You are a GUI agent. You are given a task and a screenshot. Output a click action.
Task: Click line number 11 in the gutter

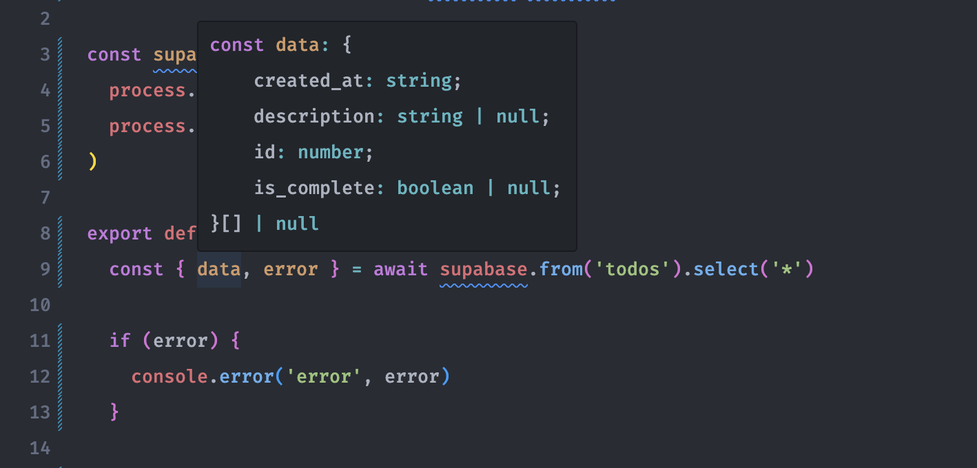(40, 341)
